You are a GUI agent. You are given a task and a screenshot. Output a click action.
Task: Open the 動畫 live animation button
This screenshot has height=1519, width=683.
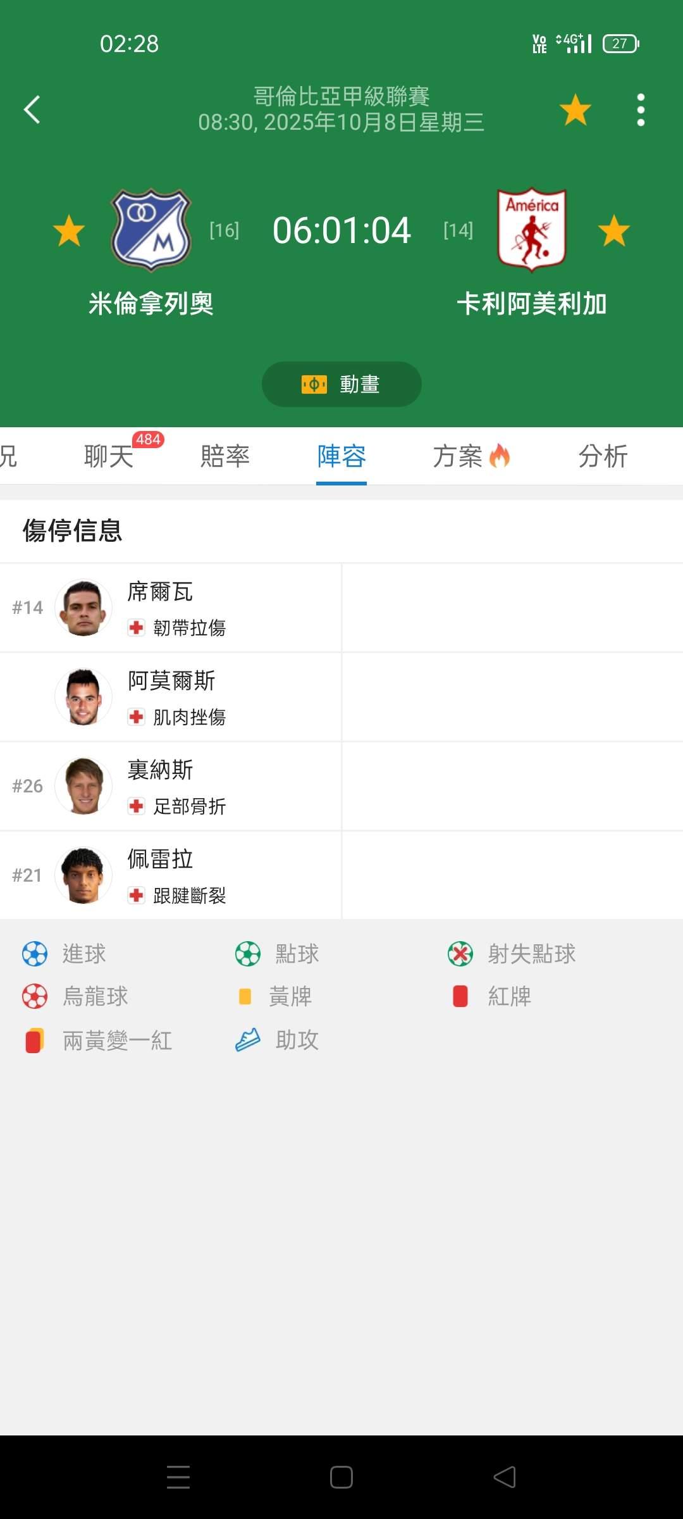click(x=341, y=384)
